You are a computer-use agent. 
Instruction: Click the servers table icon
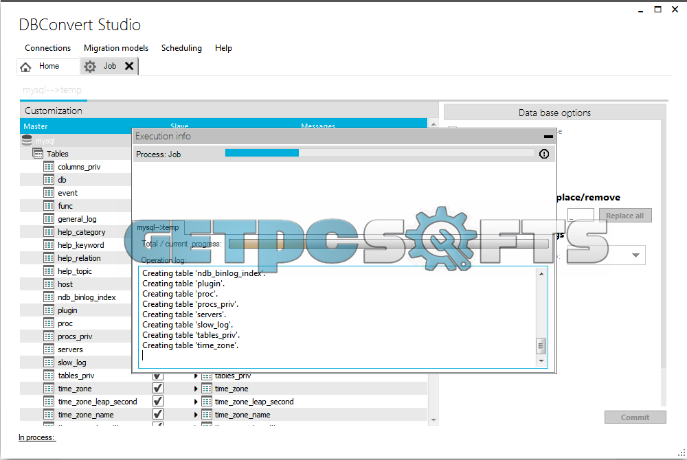click(x=49, y=349)
